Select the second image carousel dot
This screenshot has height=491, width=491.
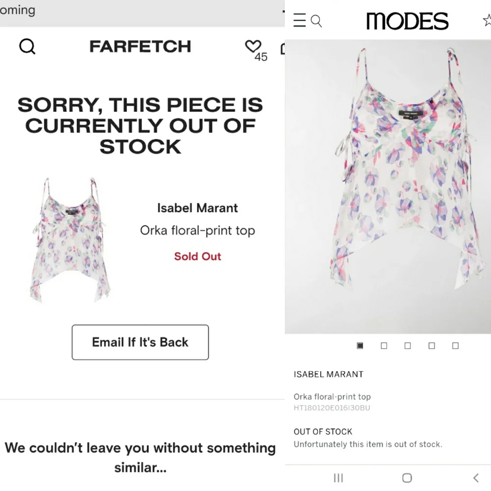384,346
